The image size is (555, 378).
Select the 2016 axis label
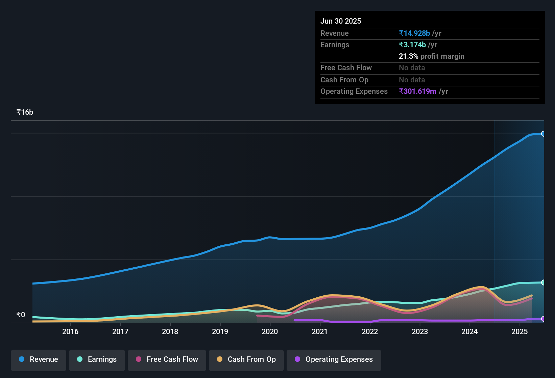click(x=70, y=332)
